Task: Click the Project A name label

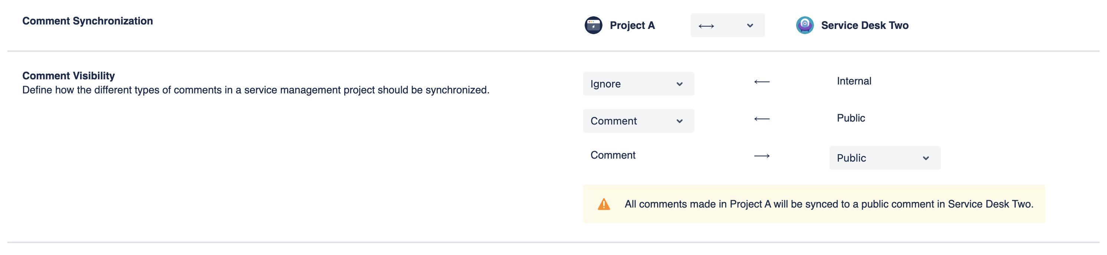Action: click(x=632, y=25)
